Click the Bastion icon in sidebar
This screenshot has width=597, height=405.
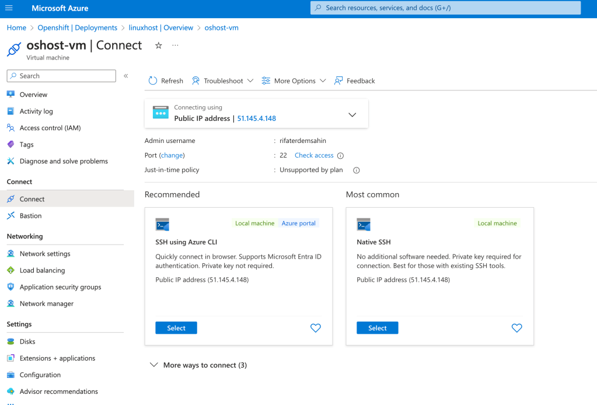pos(11,216)
